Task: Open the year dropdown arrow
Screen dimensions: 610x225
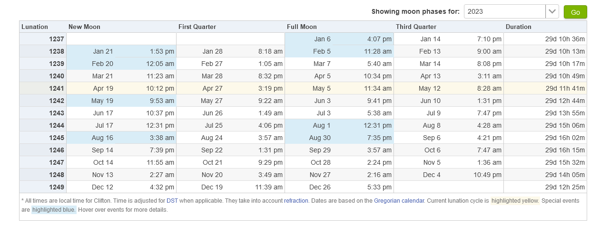Action: click(x=552, y=11)
